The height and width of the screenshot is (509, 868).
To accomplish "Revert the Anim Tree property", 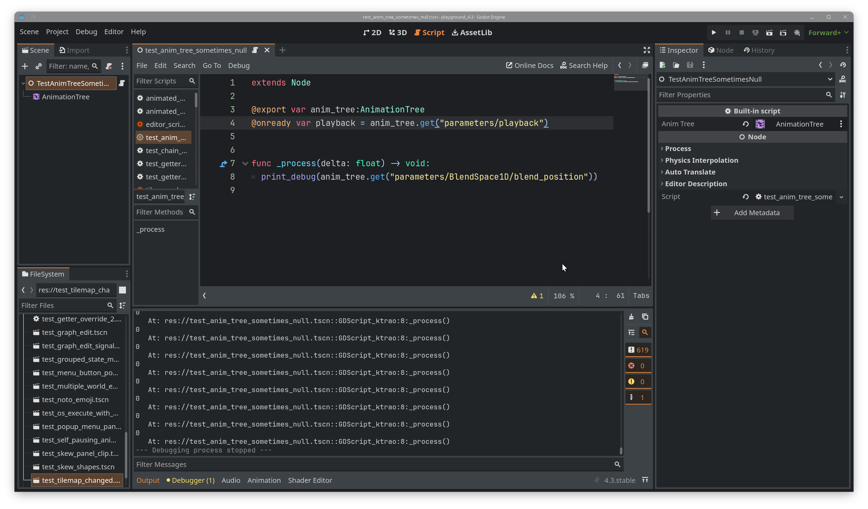I will [746, 124].
